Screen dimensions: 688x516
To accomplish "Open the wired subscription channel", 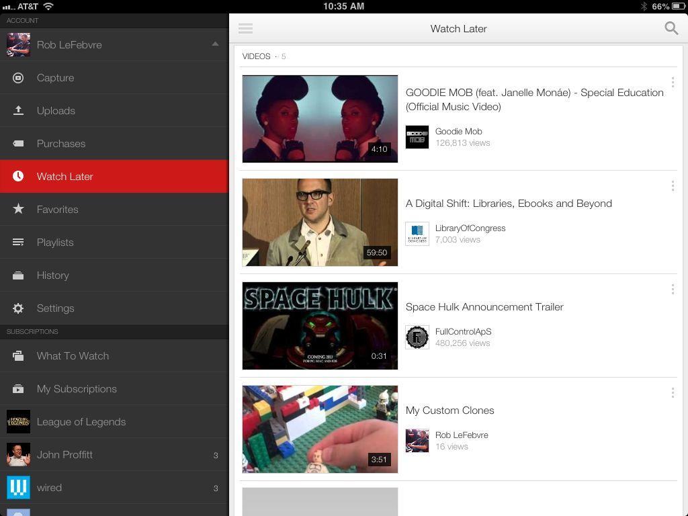I will click(49, 488).
